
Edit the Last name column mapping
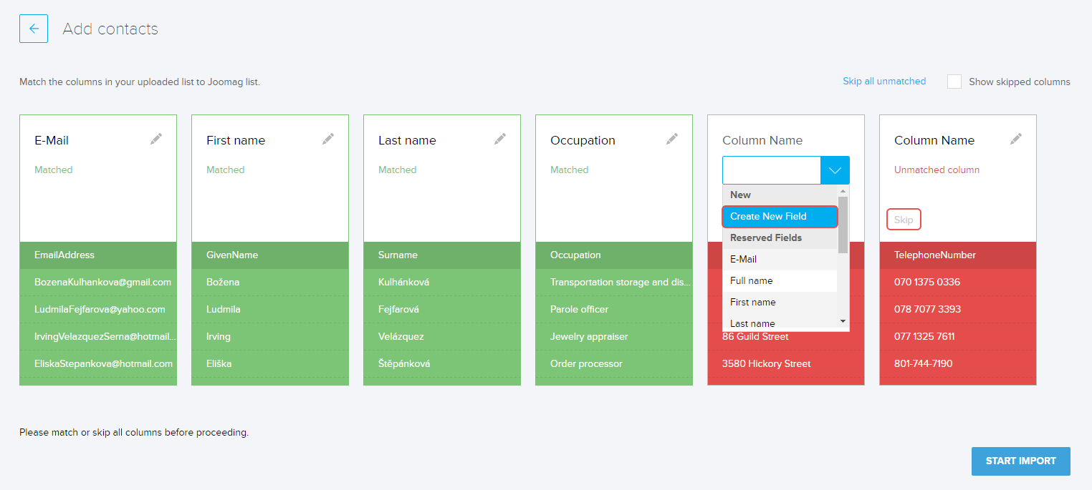pos(500,139)
